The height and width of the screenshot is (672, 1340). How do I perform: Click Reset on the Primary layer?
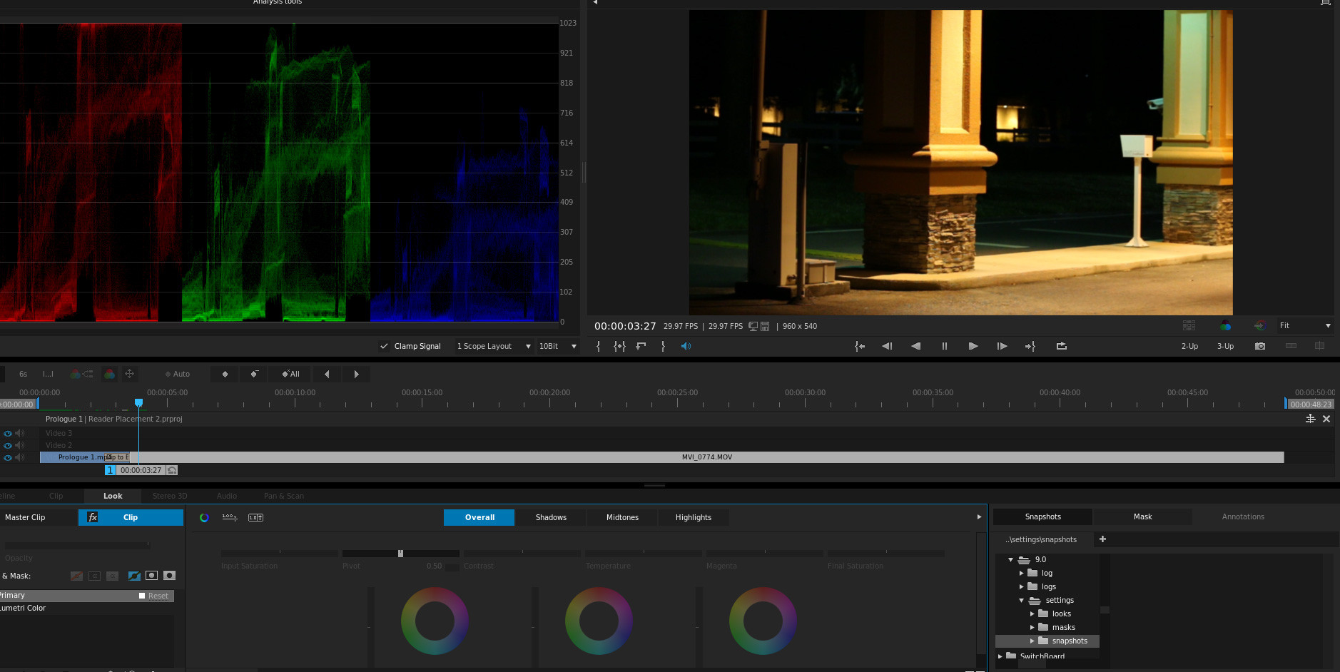[158, 596]
